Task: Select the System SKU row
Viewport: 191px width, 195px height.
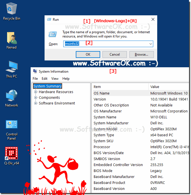Action: point(141,141)
